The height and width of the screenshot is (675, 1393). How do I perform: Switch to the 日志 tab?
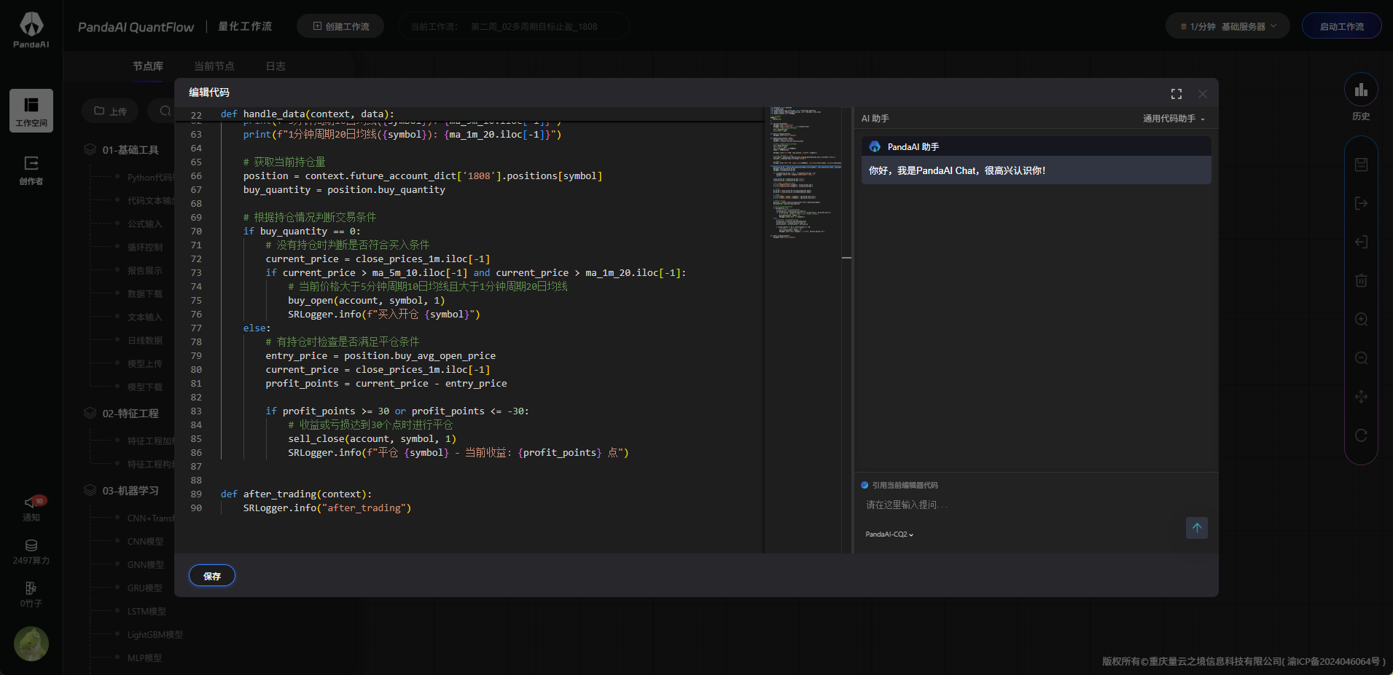point(276,66)
